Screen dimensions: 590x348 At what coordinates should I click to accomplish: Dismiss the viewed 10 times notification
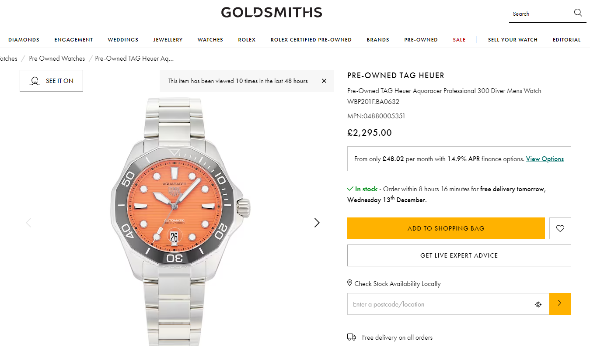coord(324,81)
